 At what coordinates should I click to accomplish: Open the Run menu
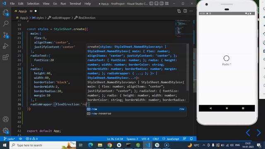63,4
